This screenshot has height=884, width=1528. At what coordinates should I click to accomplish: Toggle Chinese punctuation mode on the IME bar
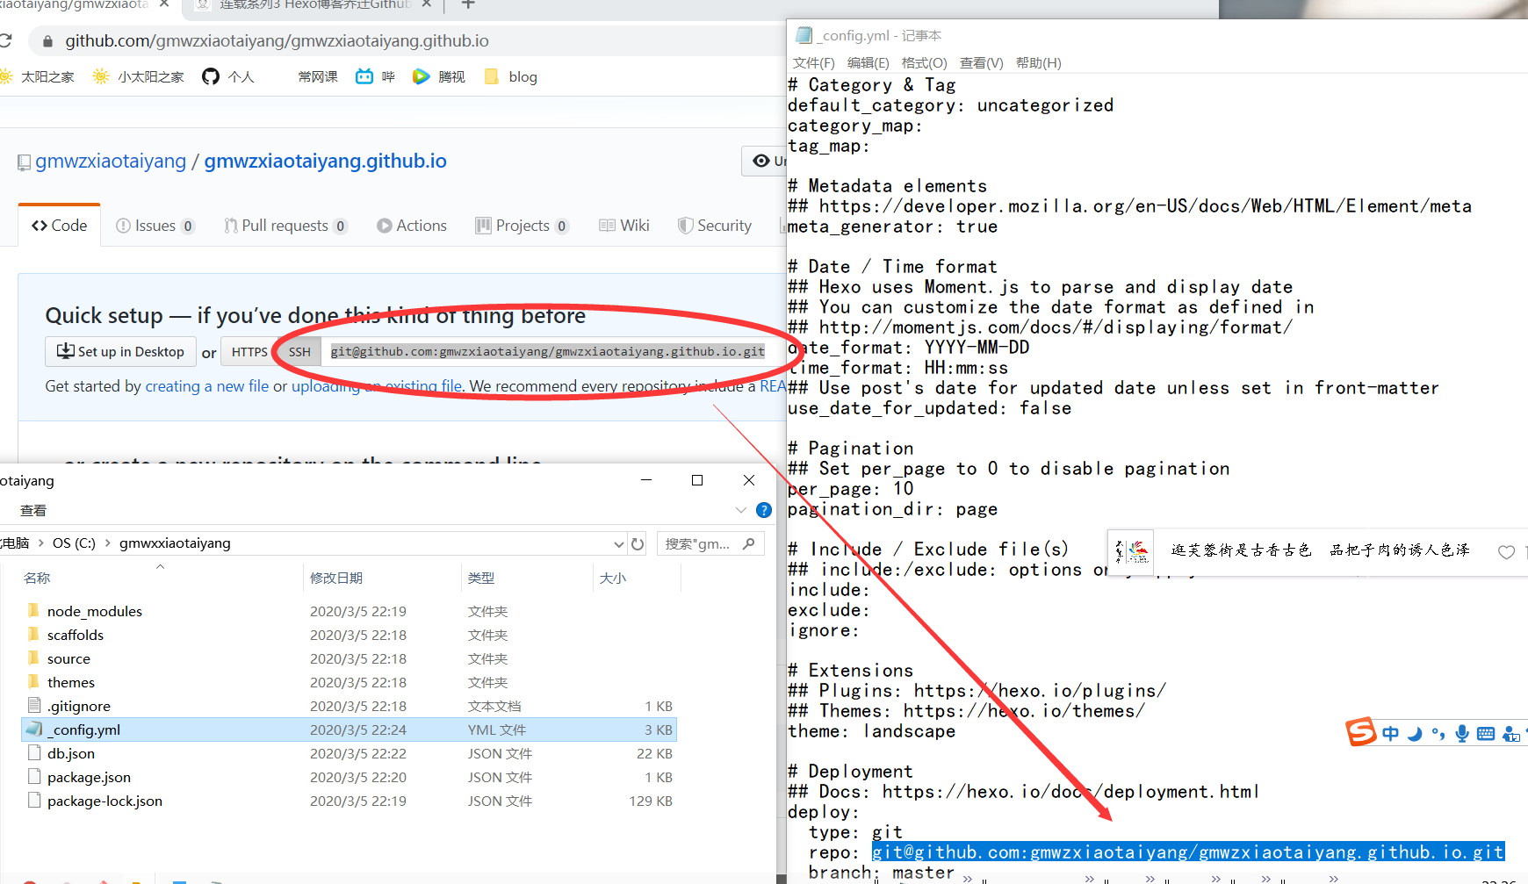[1438, 734]
